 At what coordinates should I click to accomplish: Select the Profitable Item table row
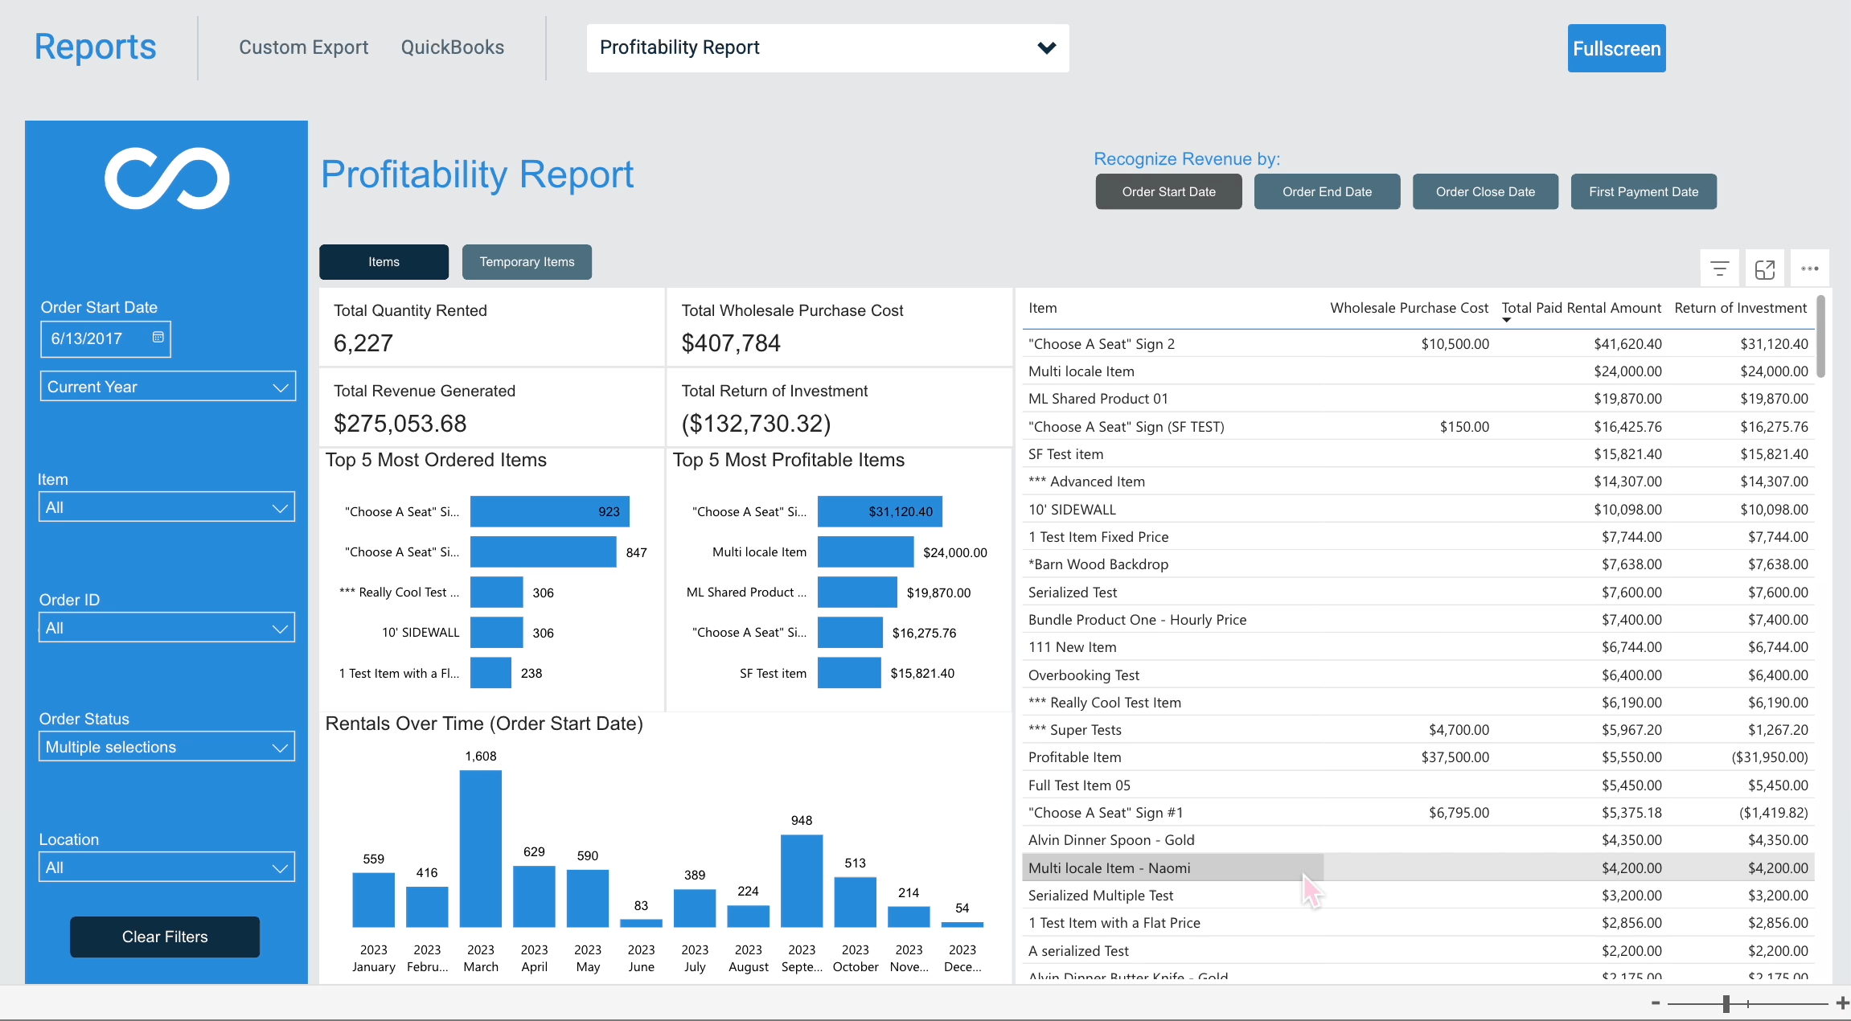(x=1418, y=757)
